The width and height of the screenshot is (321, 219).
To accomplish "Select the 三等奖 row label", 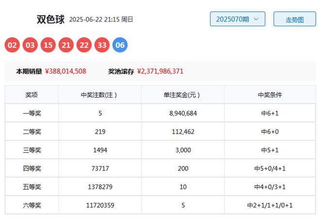I will click(x=32, y=150).
